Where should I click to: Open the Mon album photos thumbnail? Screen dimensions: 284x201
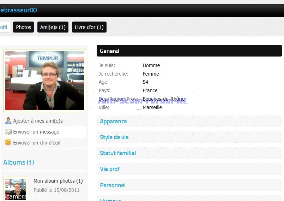tap(16, 189)
